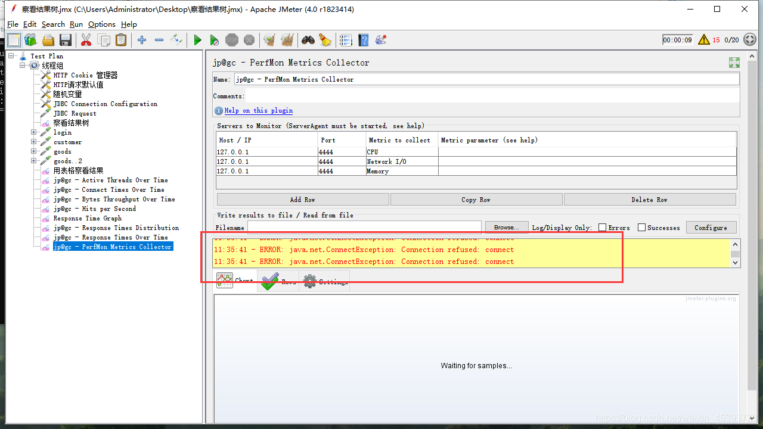763x429 pixels.
Task: Switch to the Chart tab
Action: pyautogui.click(x=235, y=281)
